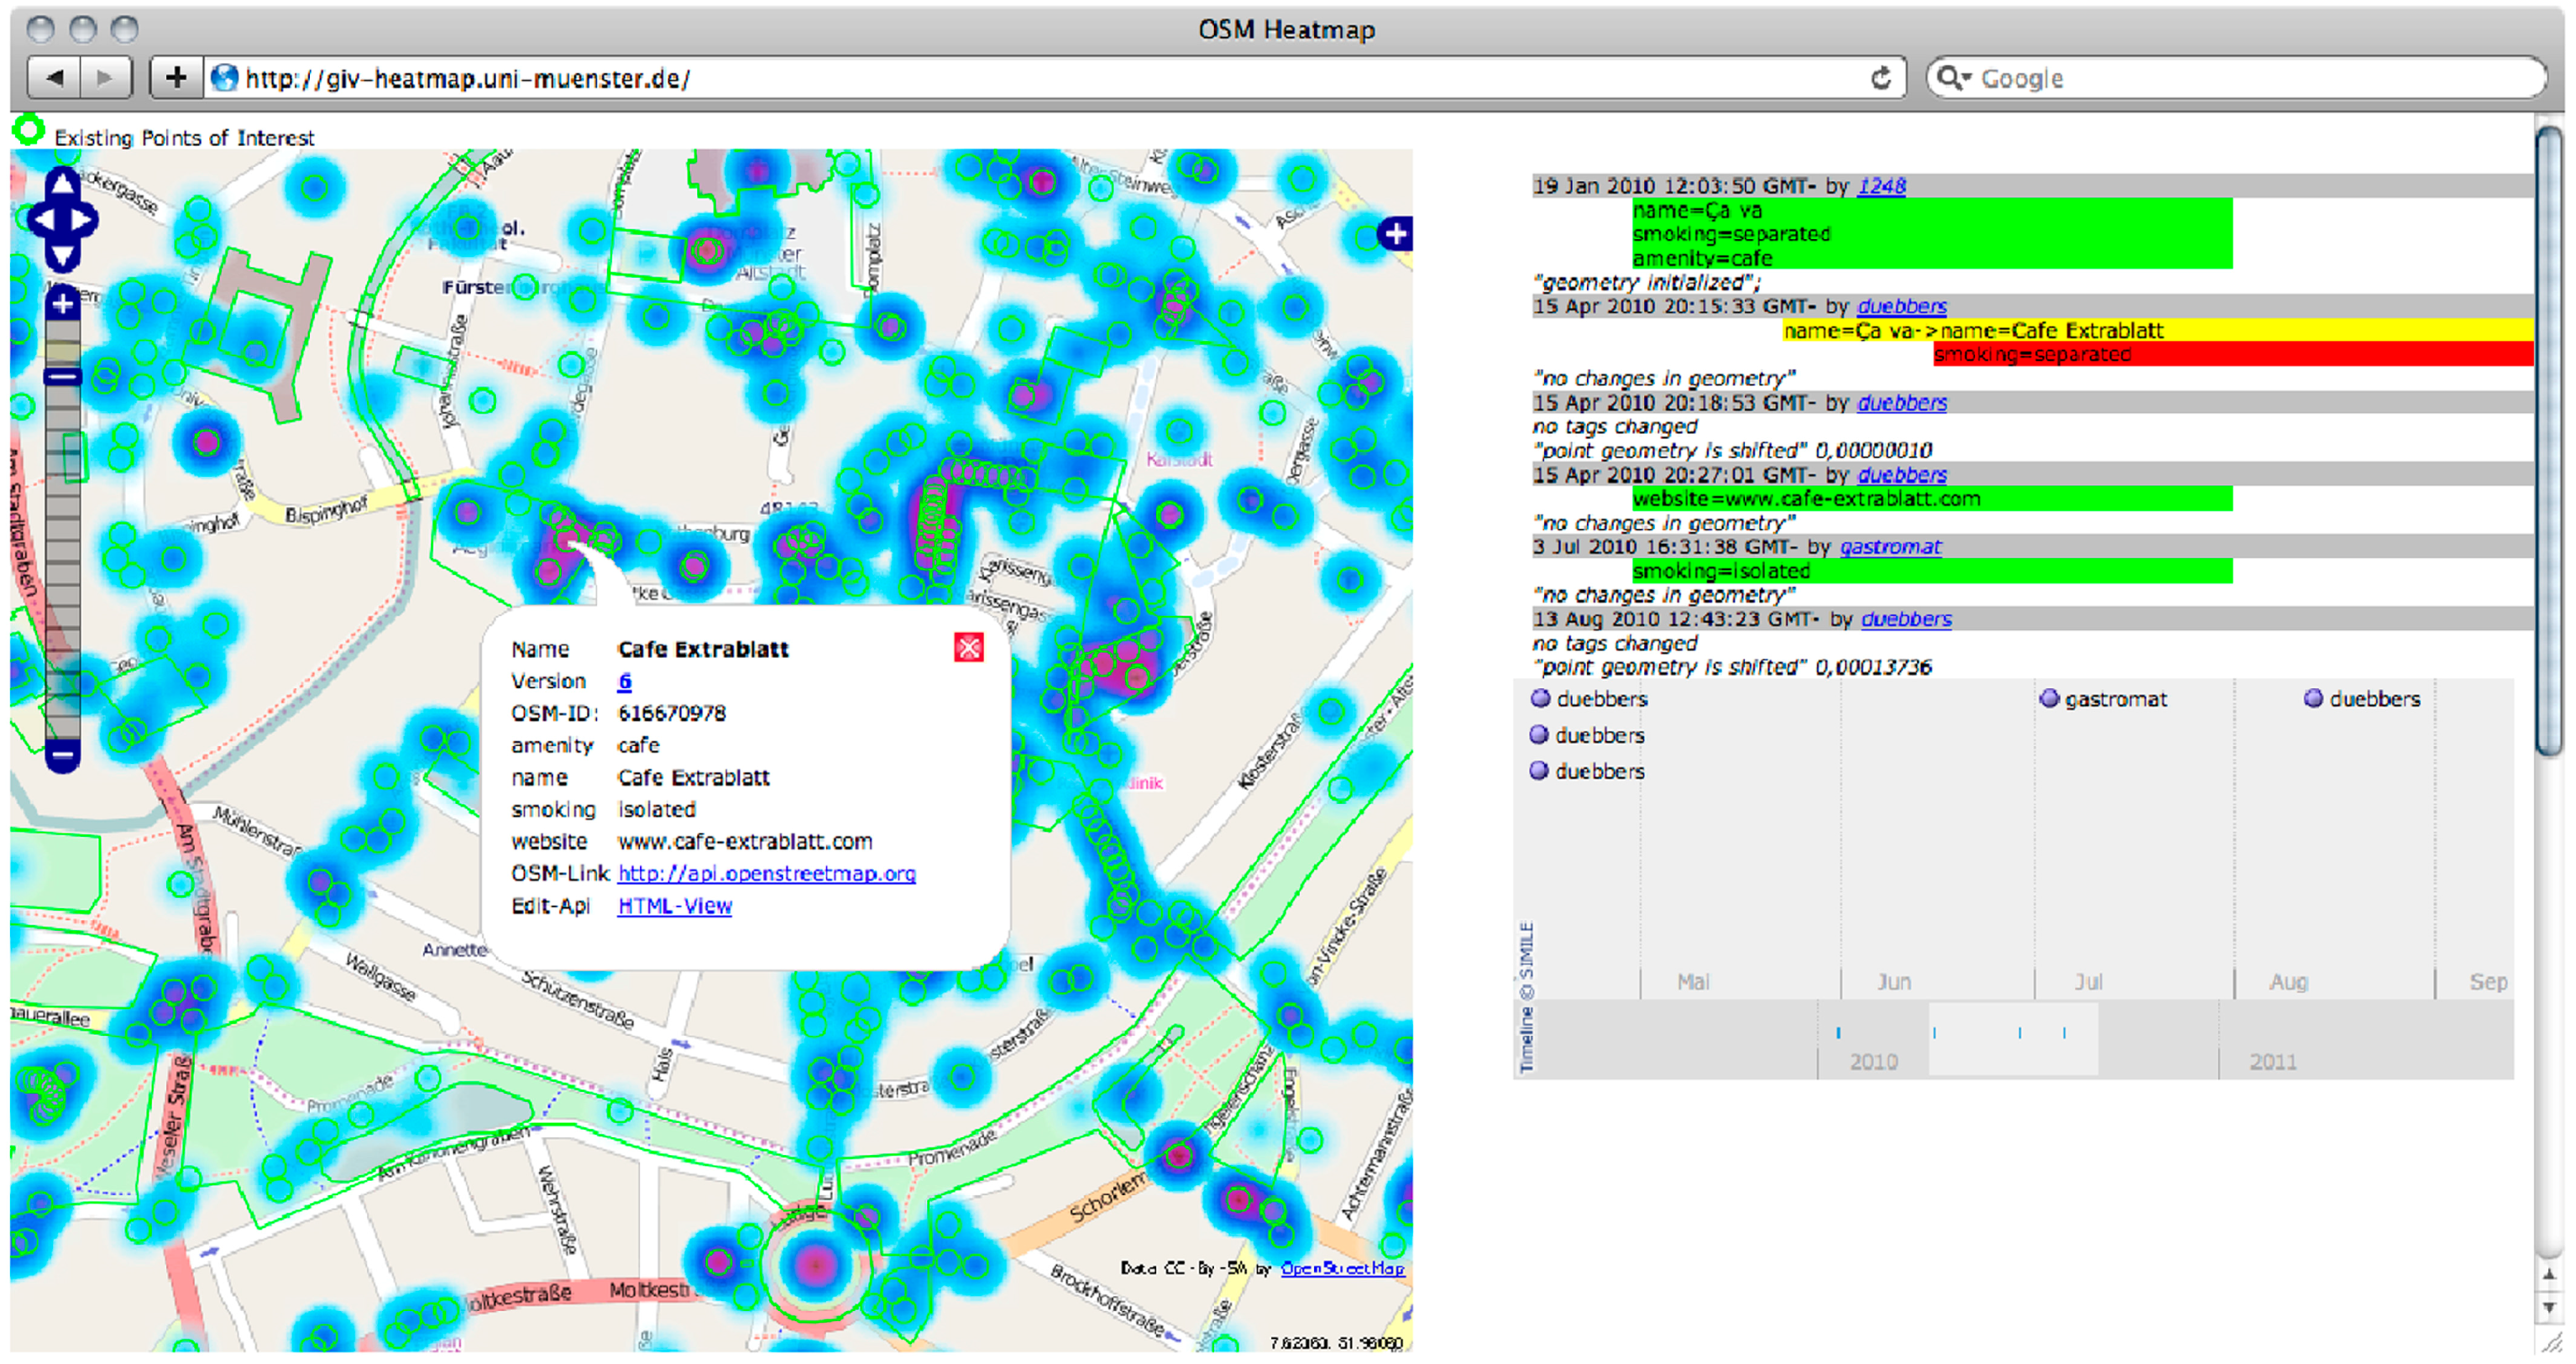Open version 6 link in the popup
The height and width of the screenshot is (1364, 2576).
pyautogui.click(x=624, y=681)
